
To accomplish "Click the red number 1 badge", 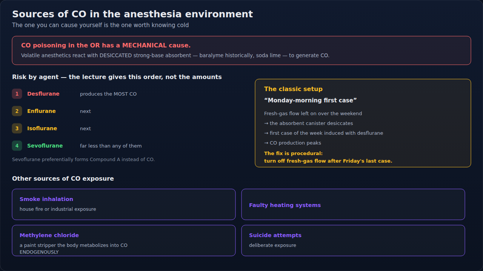I will pos(17,94).
